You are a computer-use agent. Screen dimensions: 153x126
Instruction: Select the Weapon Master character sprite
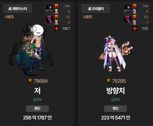[31, 49]
